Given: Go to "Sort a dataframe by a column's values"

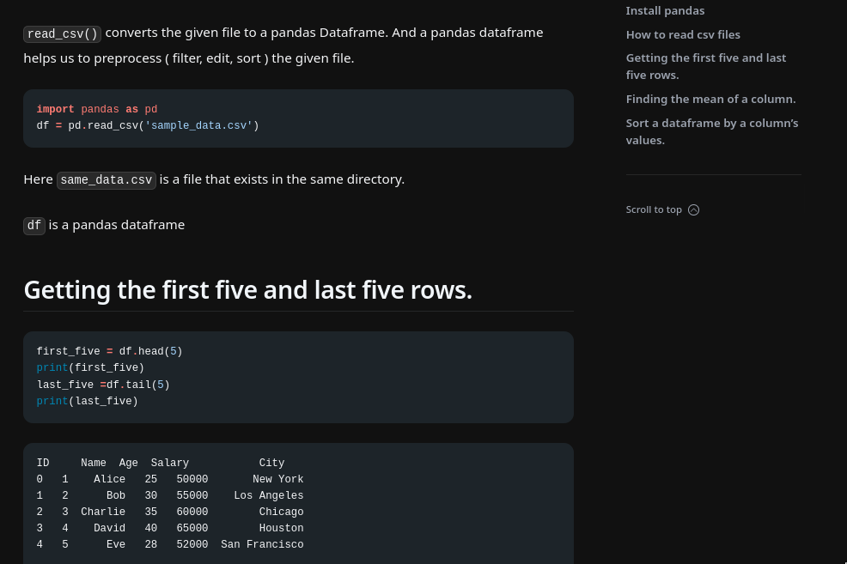Looking at the screenshot, I should click(712, 131).
